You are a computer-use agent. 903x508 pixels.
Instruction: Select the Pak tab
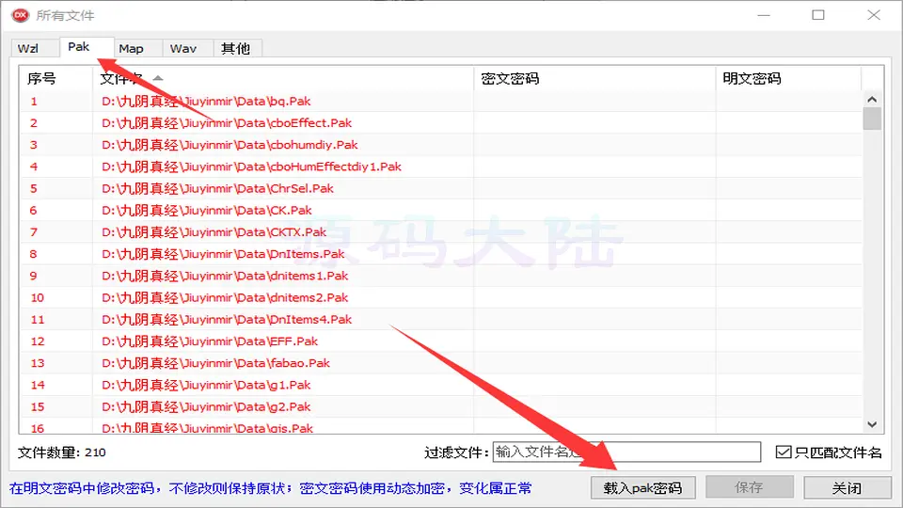tap(86, 47)
